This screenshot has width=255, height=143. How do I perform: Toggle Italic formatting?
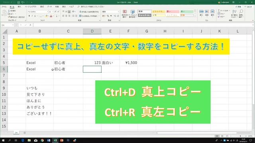pos(32,16)
